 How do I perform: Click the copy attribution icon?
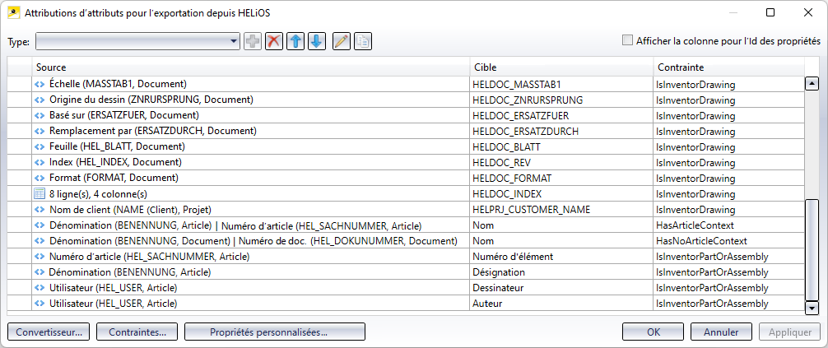click(363, 41)
